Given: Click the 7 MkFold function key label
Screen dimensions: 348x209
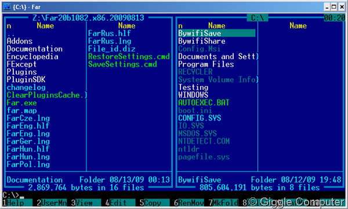Looking at the screenshot, I should coord(223,203).
